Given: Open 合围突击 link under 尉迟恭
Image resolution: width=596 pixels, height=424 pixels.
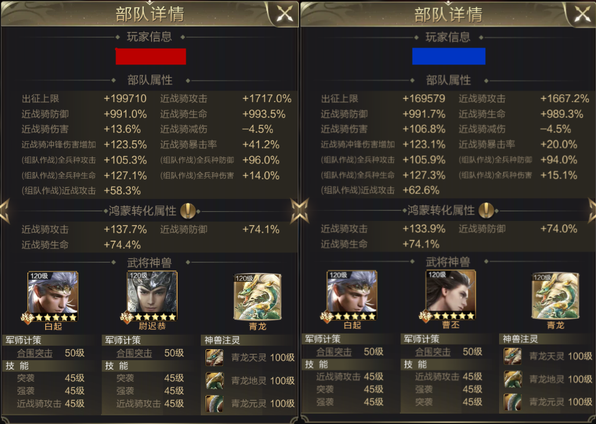Looking at the screenshot, I should [134, 353].
